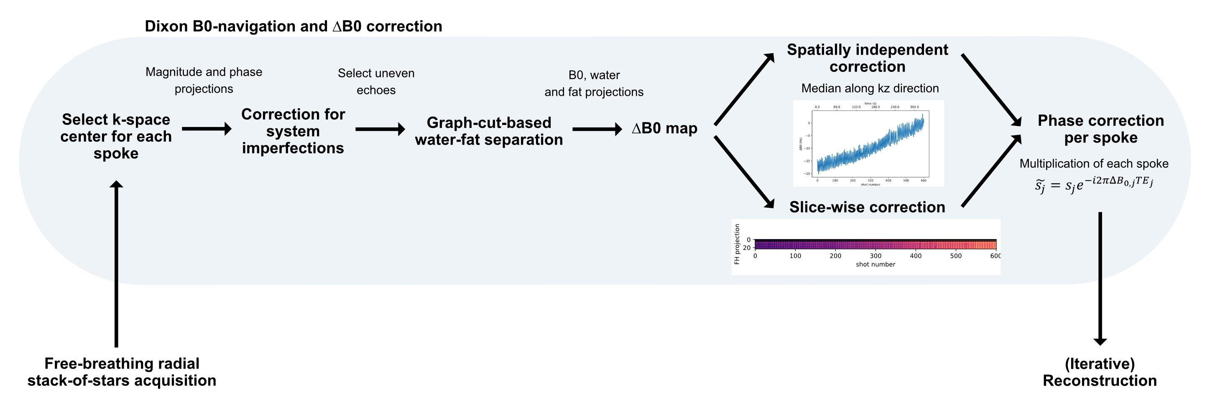Screen dimensions: 1210x410
Task: Click the arrow pointing to ΔB0 map
Action: coord(597,129)
